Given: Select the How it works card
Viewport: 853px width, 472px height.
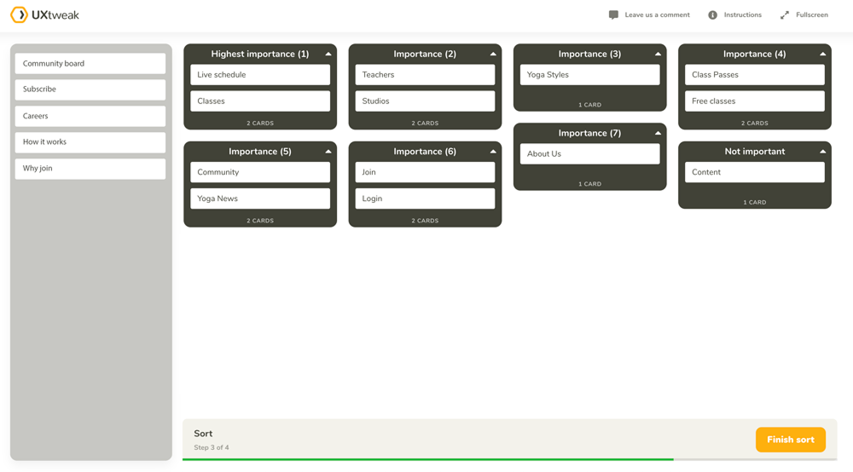Looking at the screenshot, I should click(90, 142).
